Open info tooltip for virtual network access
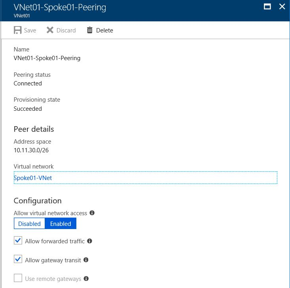Screen dimensions: 290x288 (92, 213)
